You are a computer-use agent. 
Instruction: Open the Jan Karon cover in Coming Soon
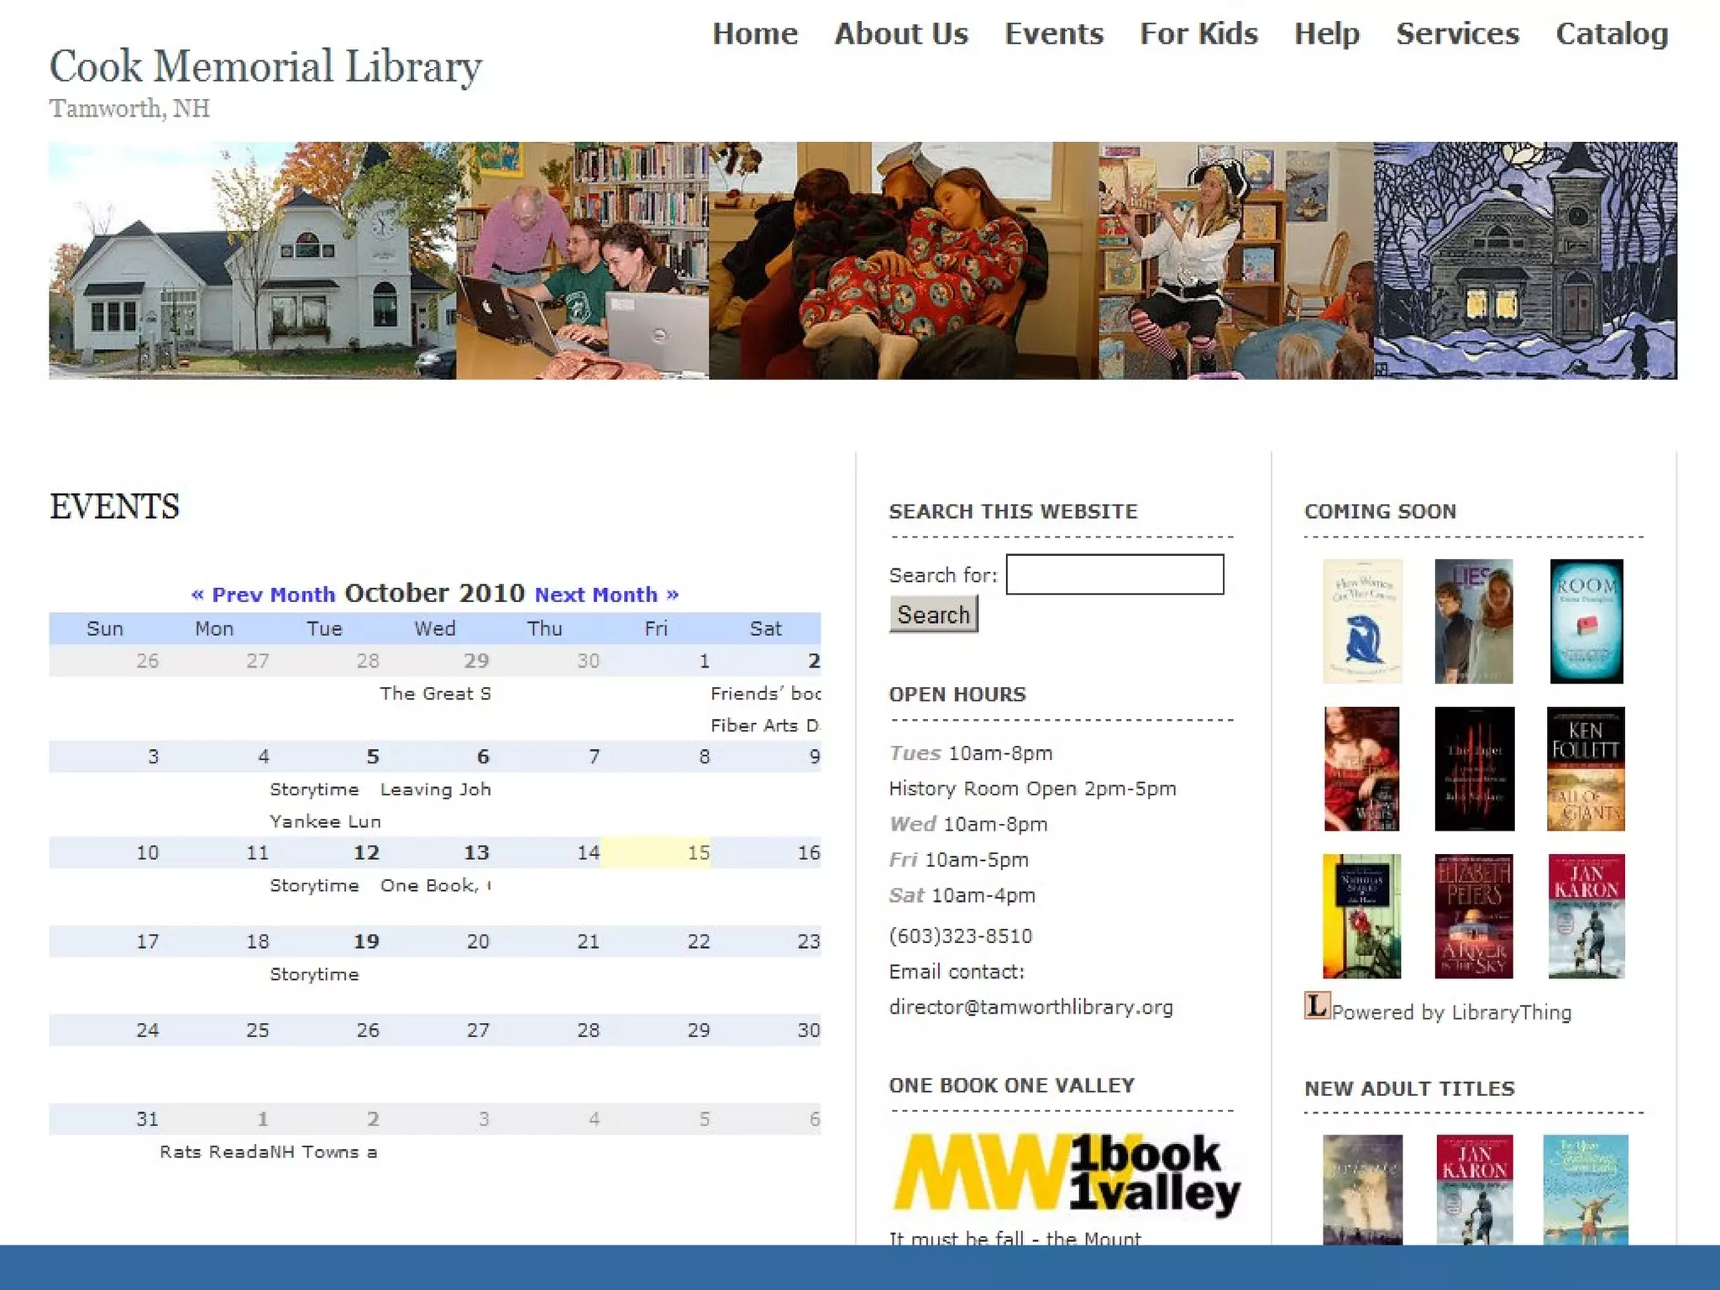coord(1586,916)
